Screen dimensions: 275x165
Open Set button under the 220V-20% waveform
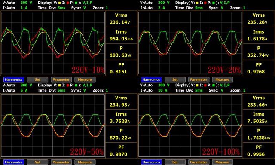(175, 79)
